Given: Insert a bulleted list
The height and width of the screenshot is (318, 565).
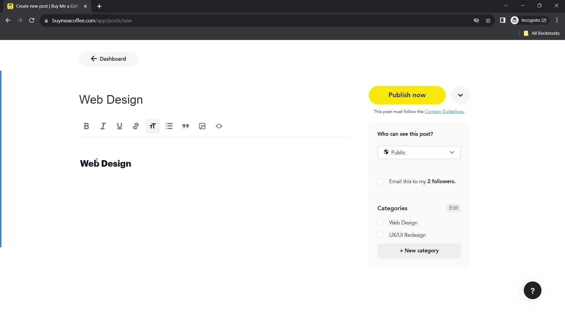Looking at the screenshot, I should [169, 126].
